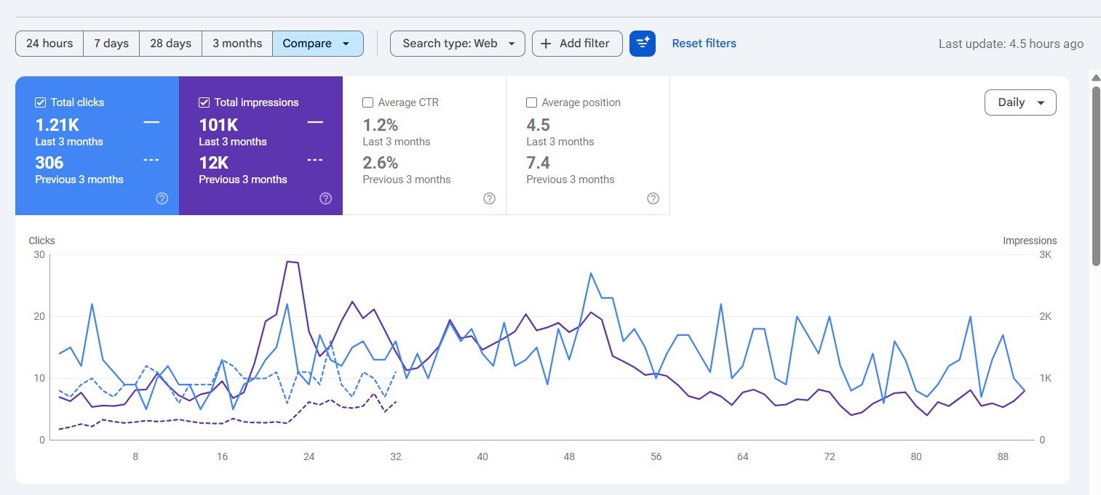Click help icon on Average position card

click(653, 198)
